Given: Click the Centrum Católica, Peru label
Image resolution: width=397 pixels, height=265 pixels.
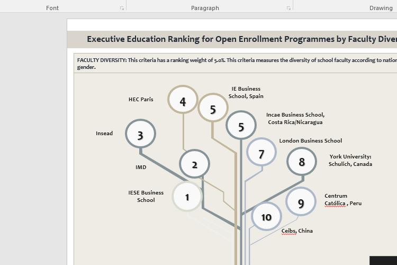Looking at the screenshot, I should (x=343, y=200).
